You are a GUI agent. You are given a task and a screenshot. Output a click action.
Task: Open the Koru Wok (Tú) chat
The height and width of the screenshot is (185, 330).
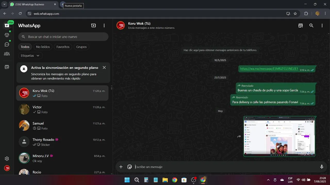[x=62, y=93]
